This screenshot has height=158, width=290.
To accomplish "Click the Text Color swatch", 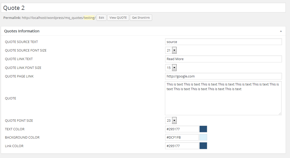I will click(203, 129).
